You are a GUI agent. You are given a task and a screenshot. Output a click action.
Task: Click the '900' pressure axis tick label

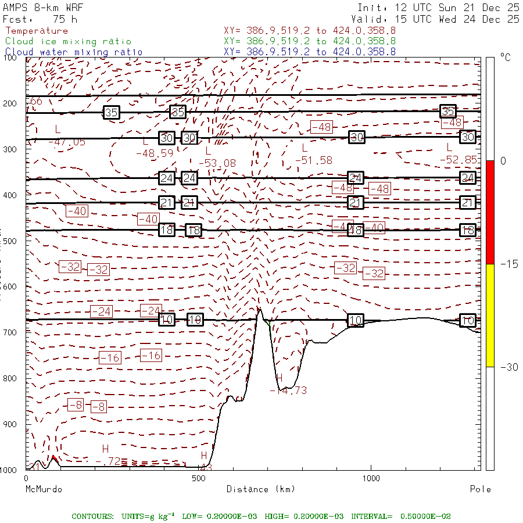[x=10, y=424]
